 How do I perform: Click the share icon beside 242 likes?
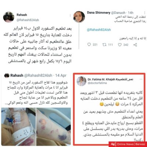135,45
